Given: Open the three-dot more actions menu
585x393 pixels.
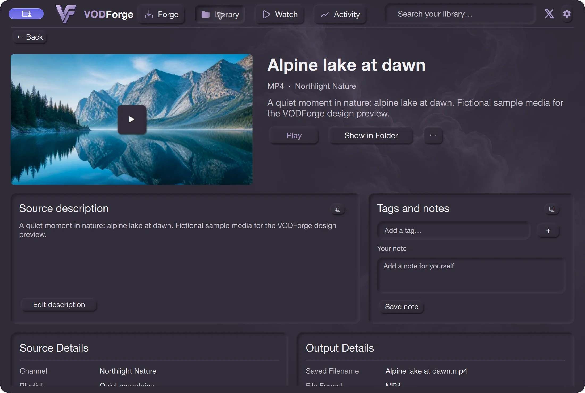Looking at the screenshot, I should pyautogui.click(x=433, y=135).
